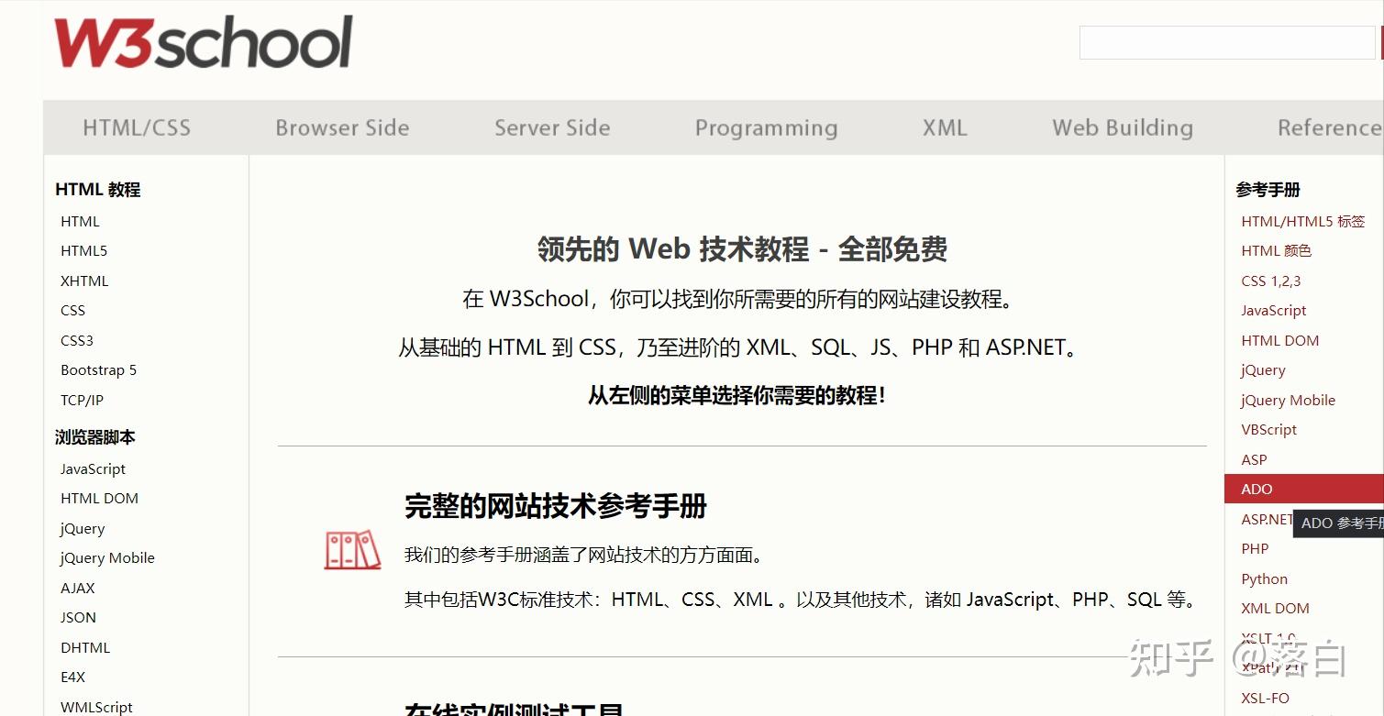
Task: Open the HTML5 tutorial link
Action: 83,250
